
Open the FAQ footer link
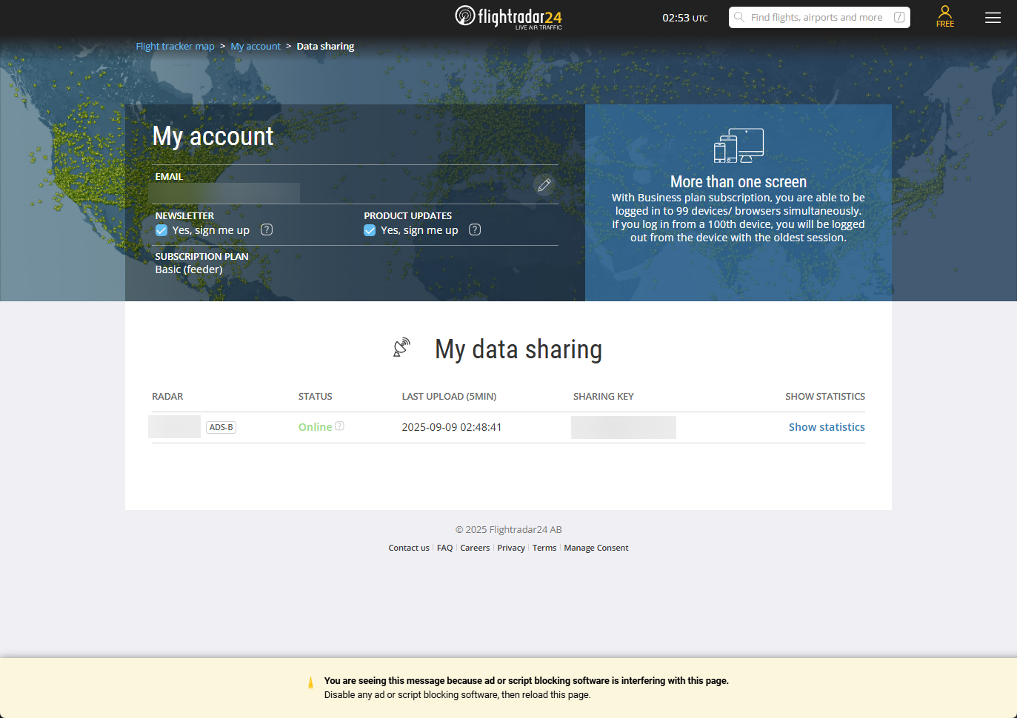click(444, 548)
